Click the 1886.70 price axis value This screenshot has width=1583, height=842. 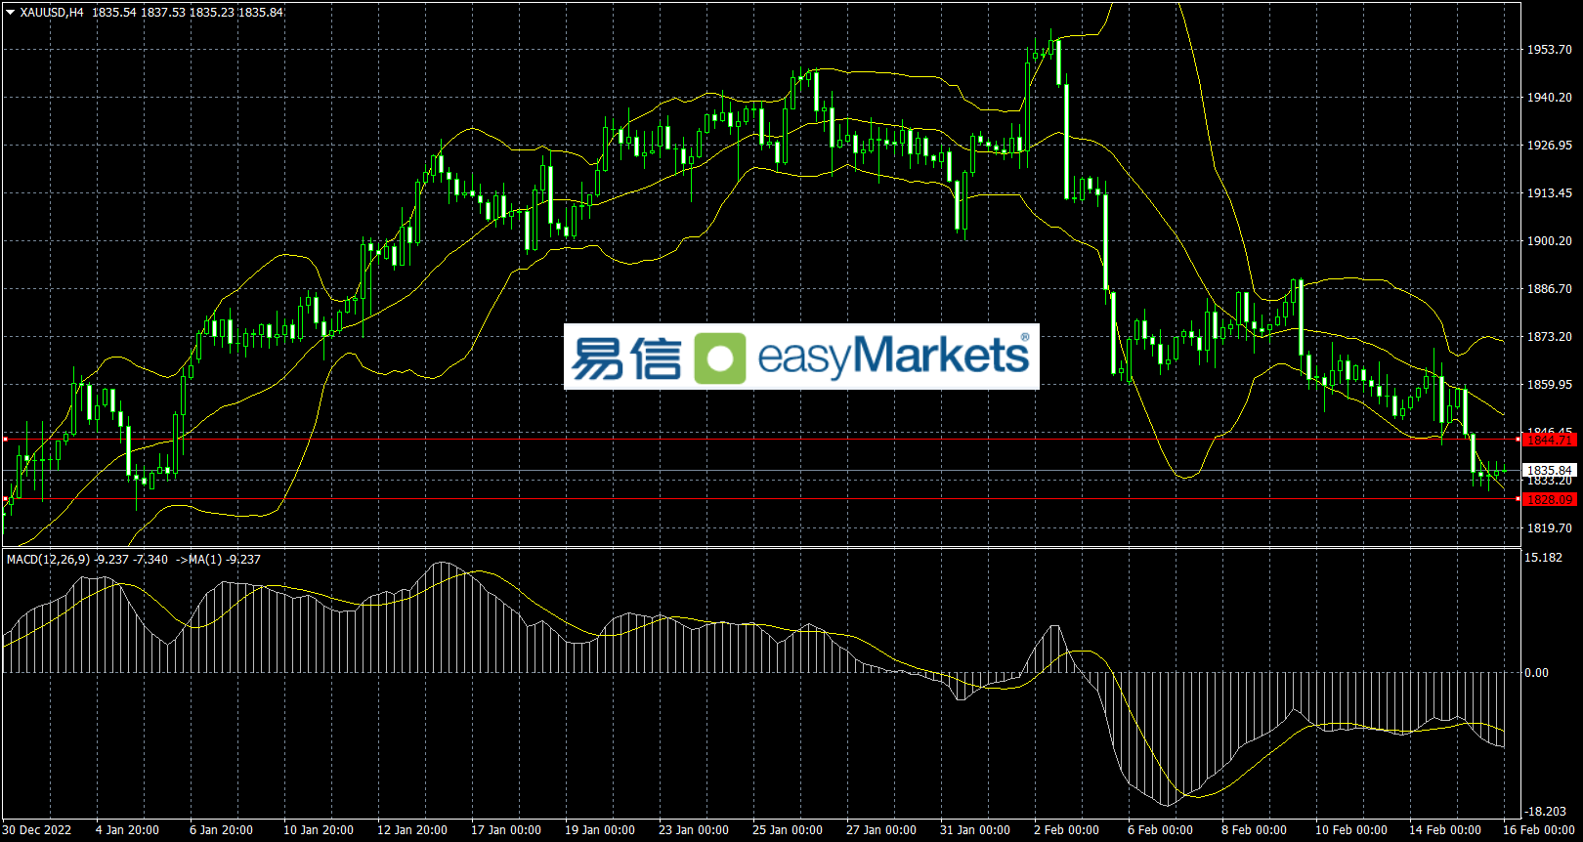point(1550,289)
